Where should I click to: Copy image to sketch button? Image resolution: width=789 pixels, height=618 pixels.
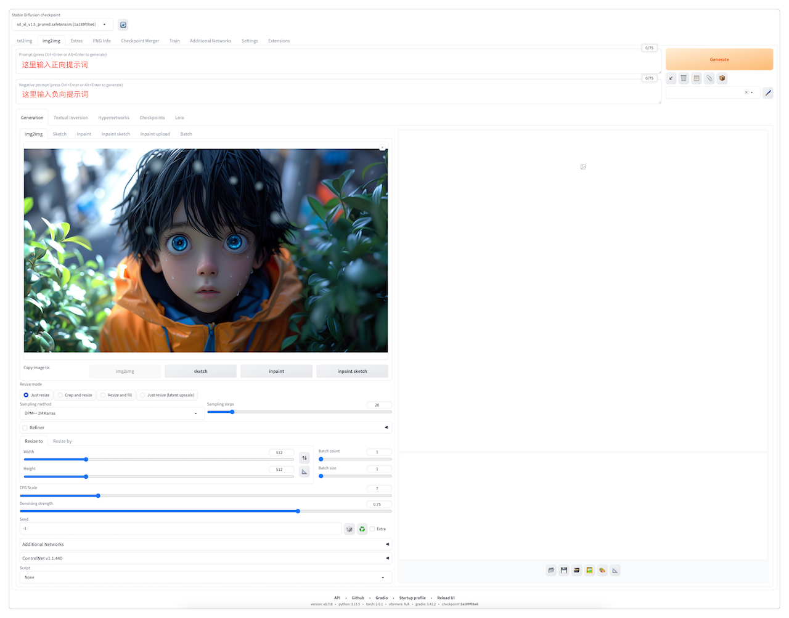coord(201,371)
